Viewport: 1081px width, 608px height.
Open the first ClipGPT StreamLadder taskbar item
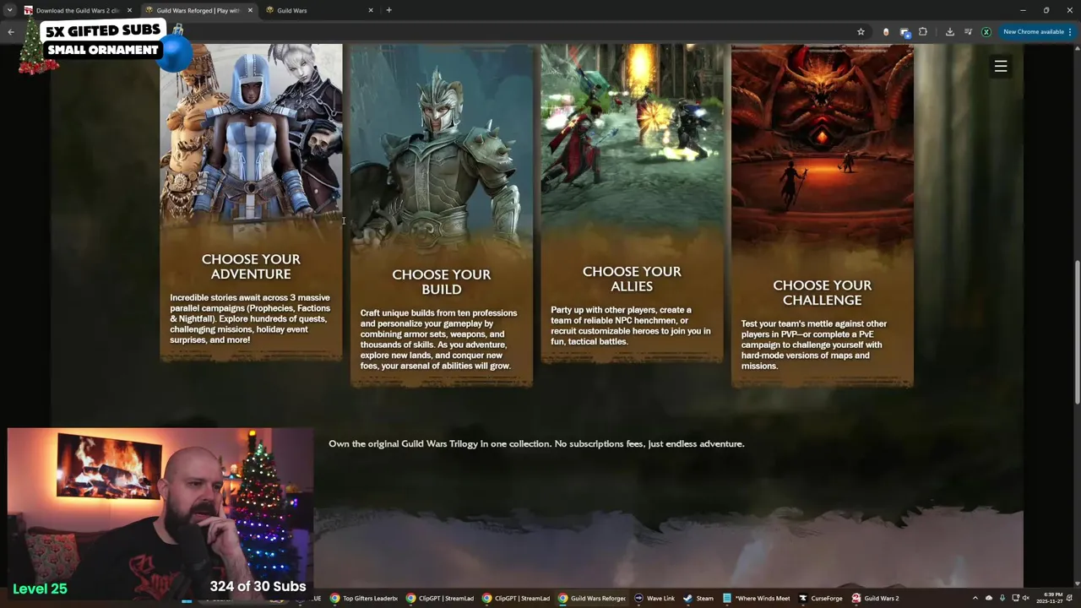click(440, 599)
